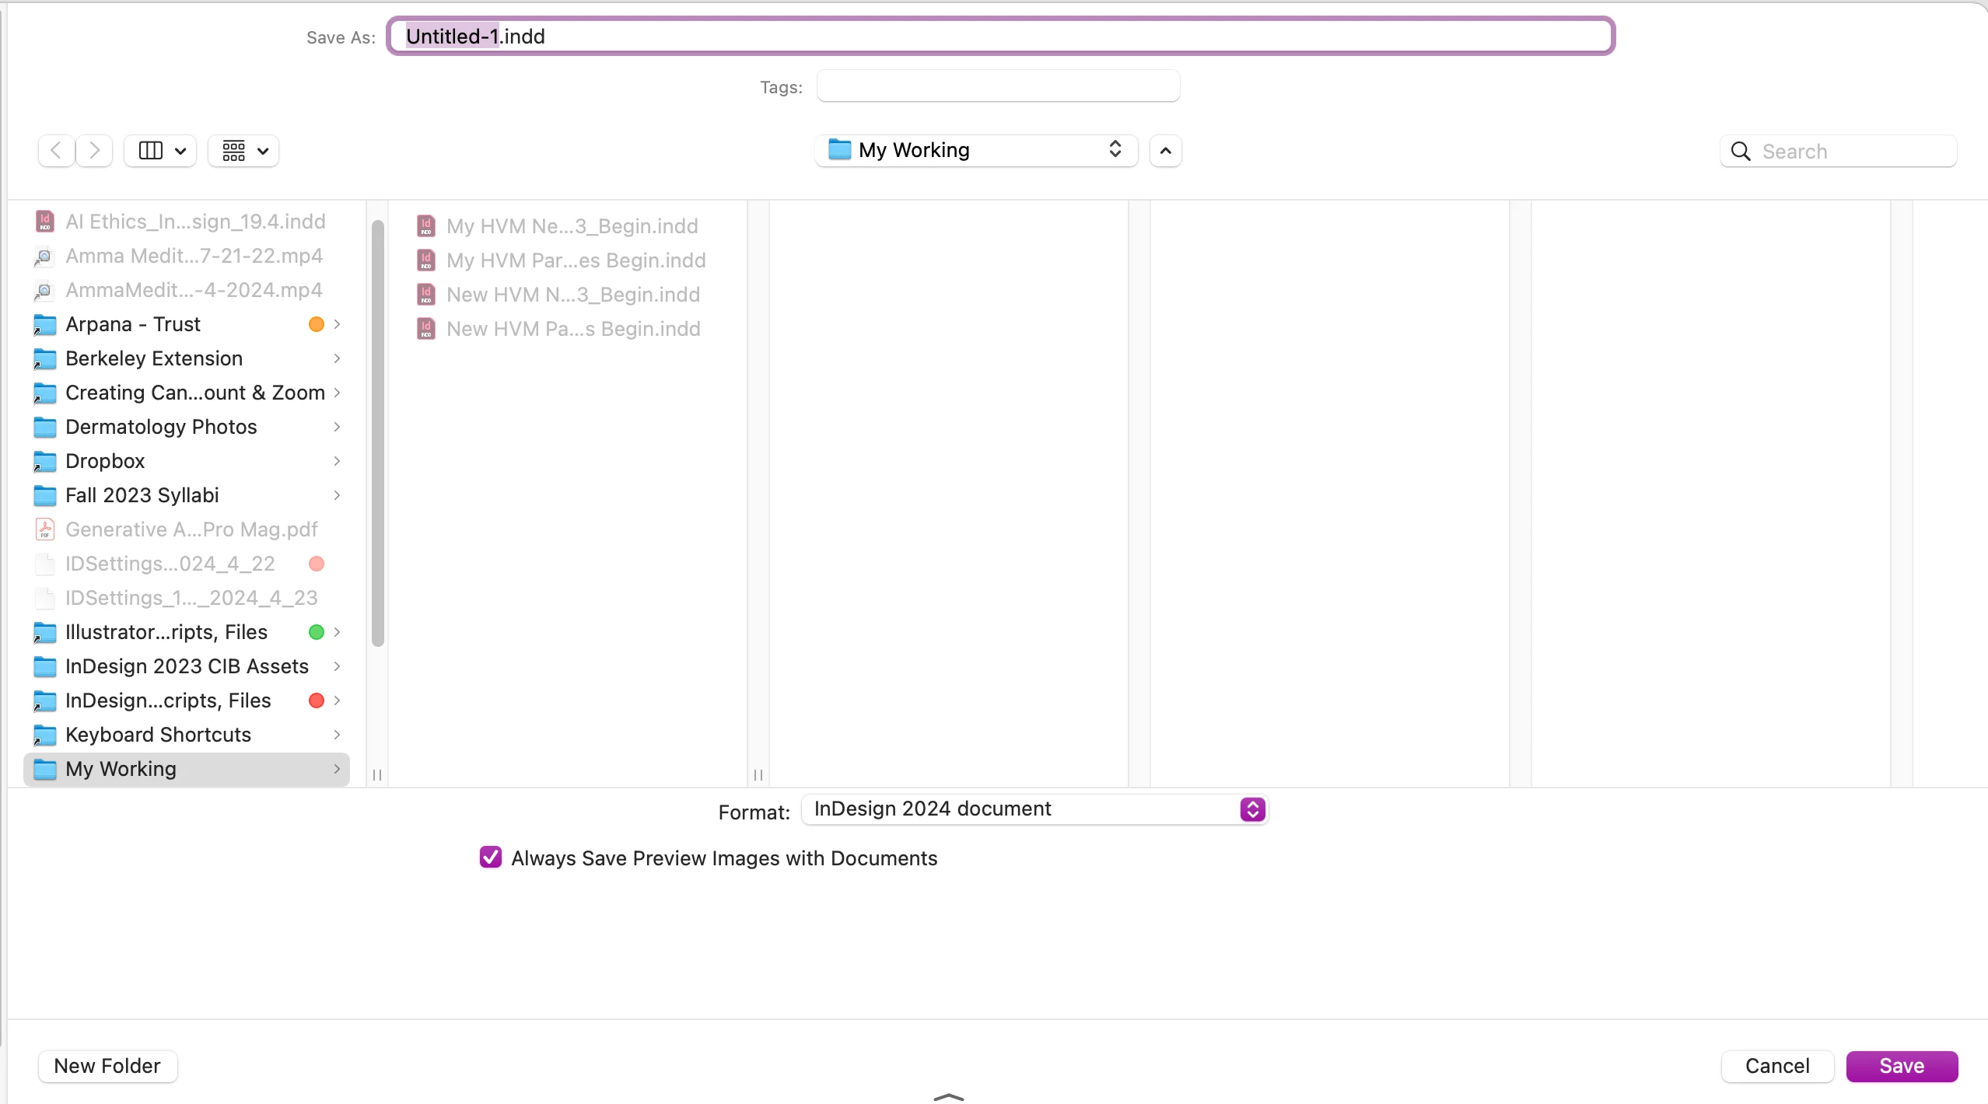Select the Keyboard Shortcuts folder
Image resolution: width=1988 pixels, height=1104 pixels.
[158, 735]
